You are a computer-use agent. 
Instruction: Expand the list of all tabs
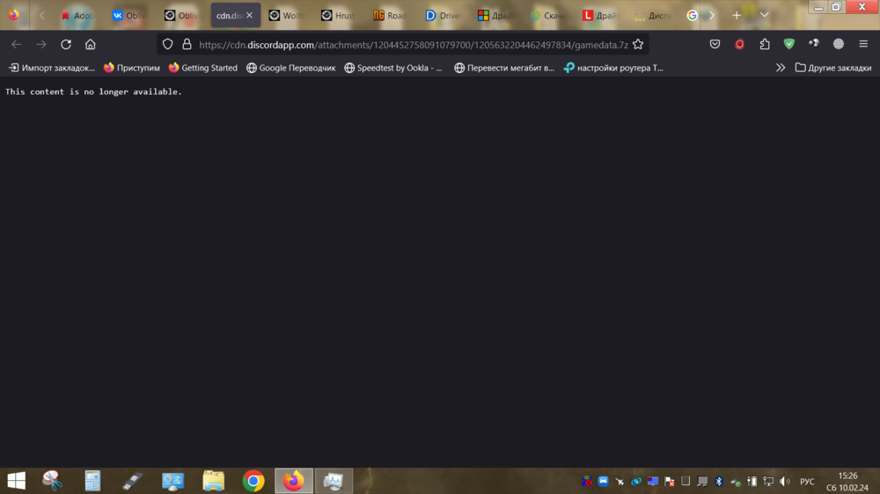(x=764, y=15)
